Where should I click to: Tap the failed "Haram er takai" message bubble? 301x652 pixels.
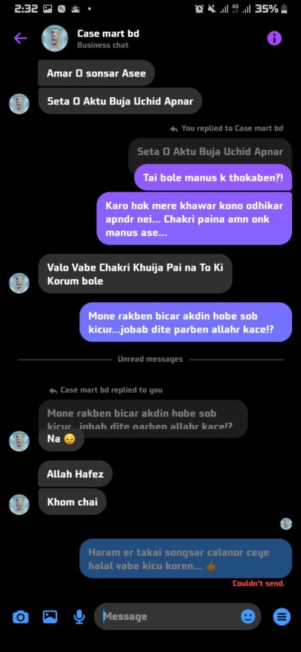click(x=185, y=558)
